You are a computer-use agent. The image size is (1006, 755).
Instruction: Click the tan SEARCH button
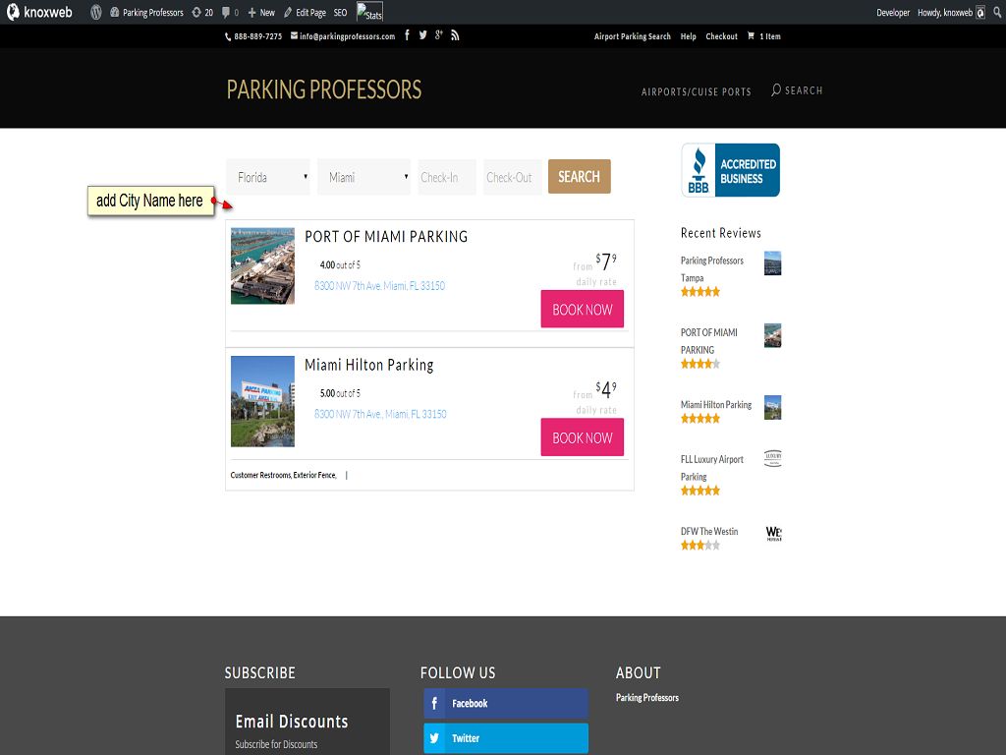pos(580,177)
